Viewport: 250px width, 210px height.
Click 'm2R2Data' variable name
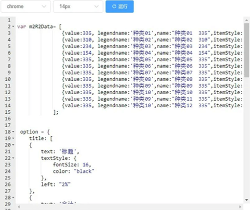[x=41, y=27]
